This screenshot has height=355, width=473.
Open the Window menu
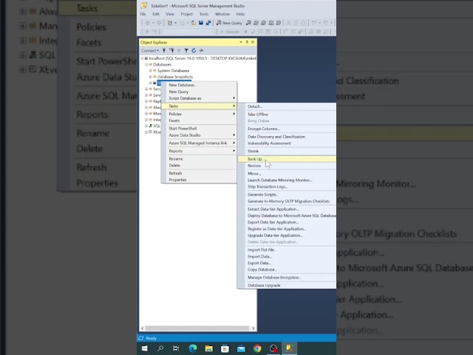pyautogui.click(x=222, y=14)
